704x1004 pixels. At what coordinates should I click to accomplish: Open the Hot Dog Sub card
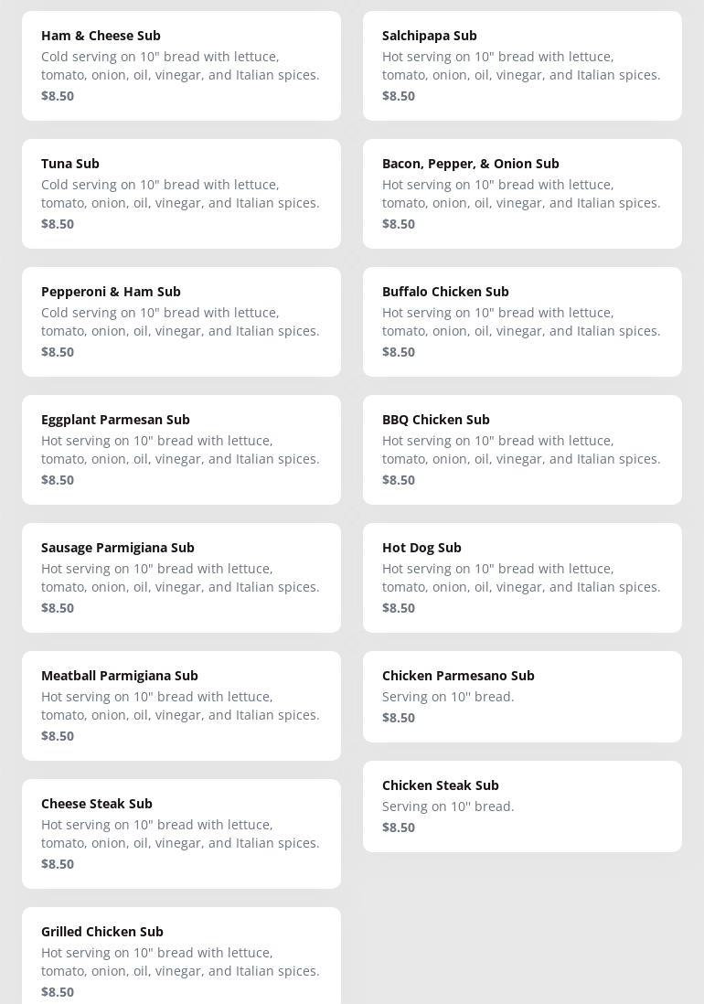click(522, 578)
